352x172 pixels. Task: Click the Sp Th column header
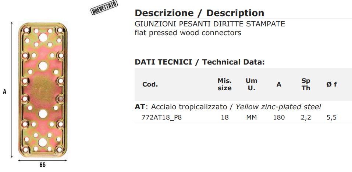pos(306,84)
